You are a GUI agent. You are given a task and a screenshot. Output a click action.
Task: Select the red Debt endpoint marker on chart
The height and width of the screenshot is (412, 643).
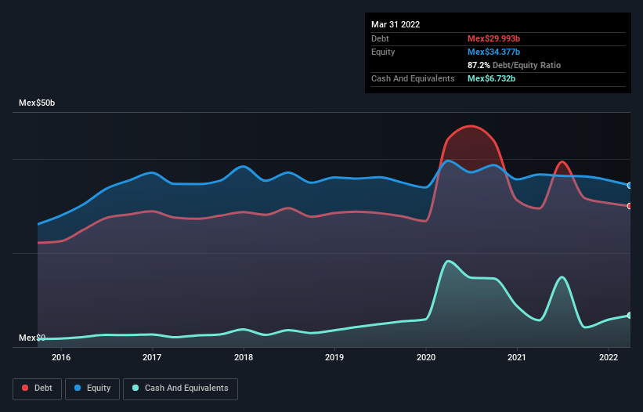click(630, 206)
